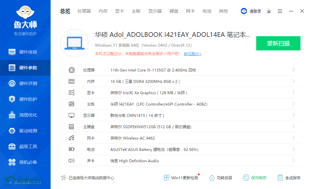Click the 网卡 network icon
This screenshot has width=310, height=189.
point(71,138)
